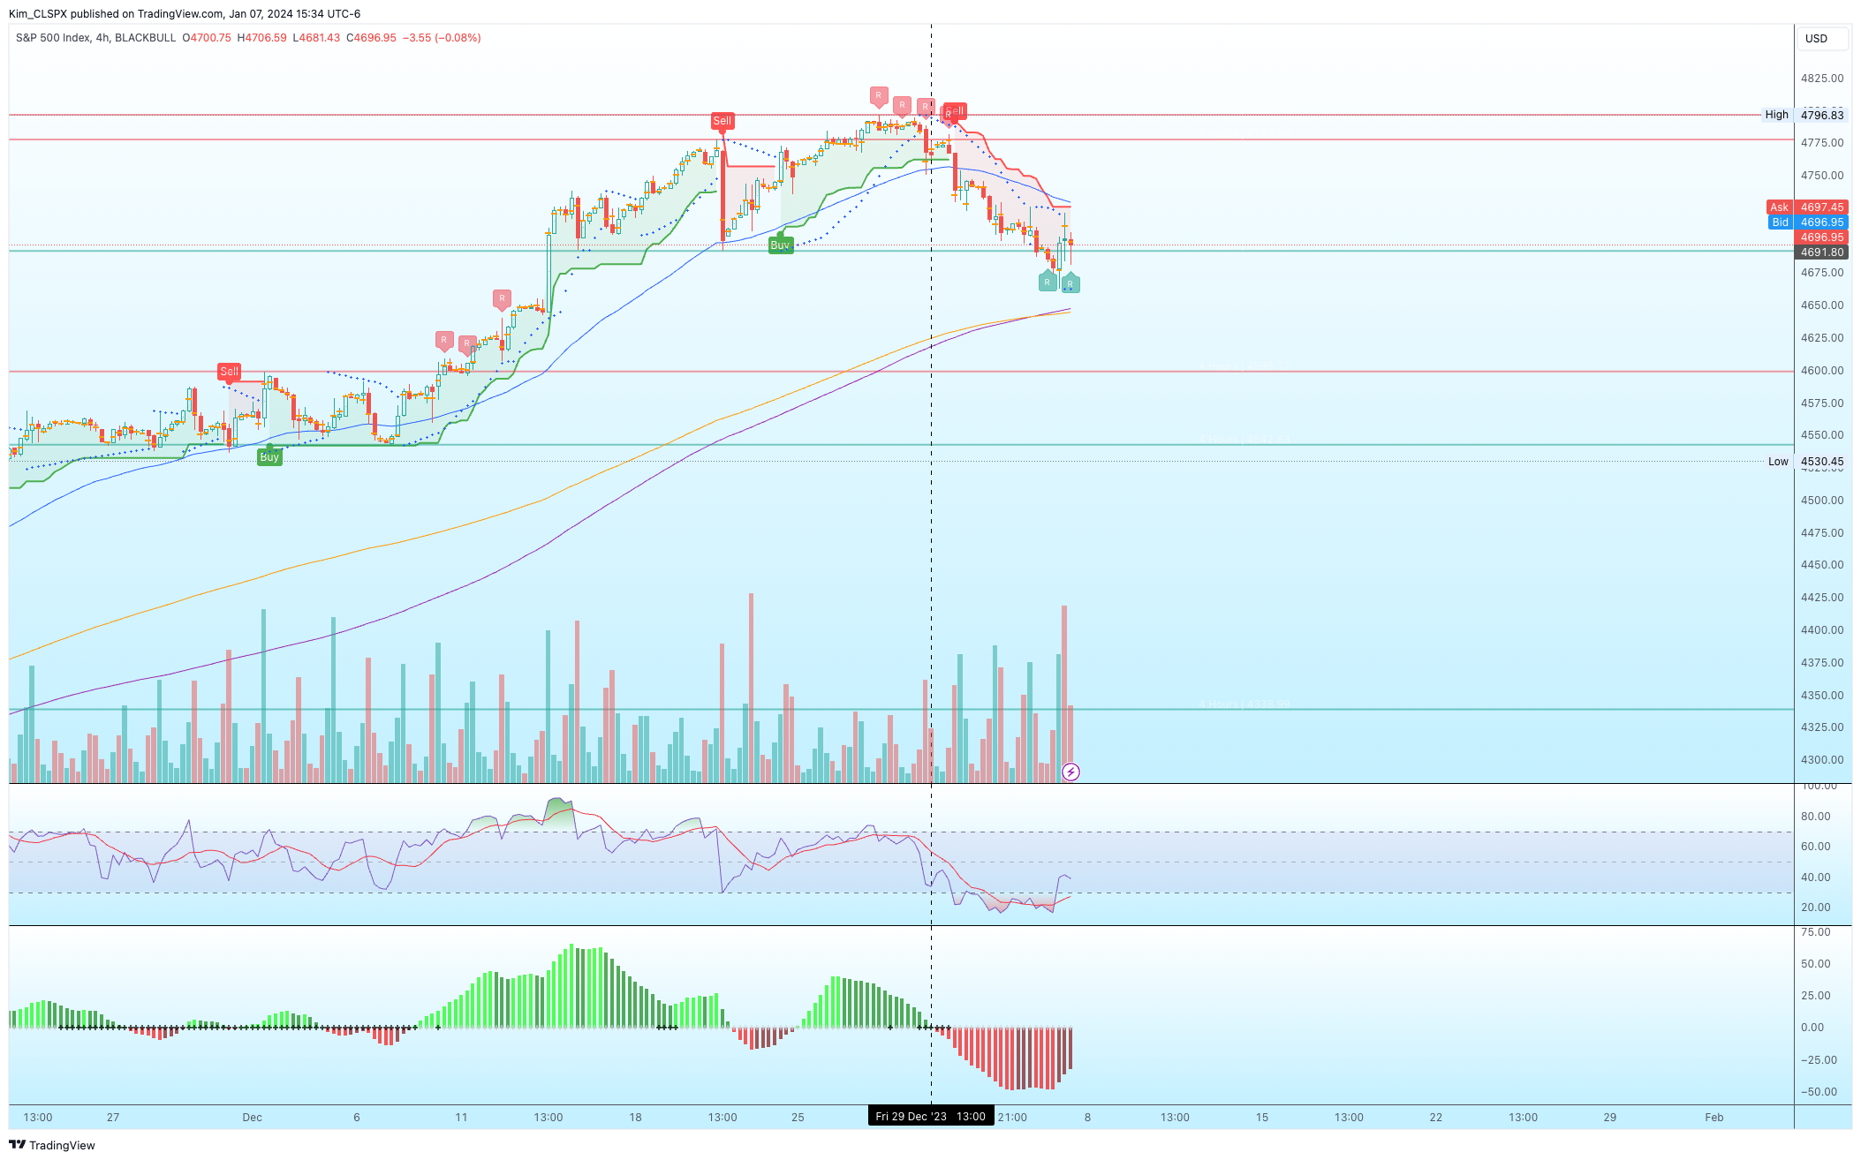The image size is (1861, 1160).
Task: Click the open value O4700.75
Action: pyautogui.click(x=207, y=38)
